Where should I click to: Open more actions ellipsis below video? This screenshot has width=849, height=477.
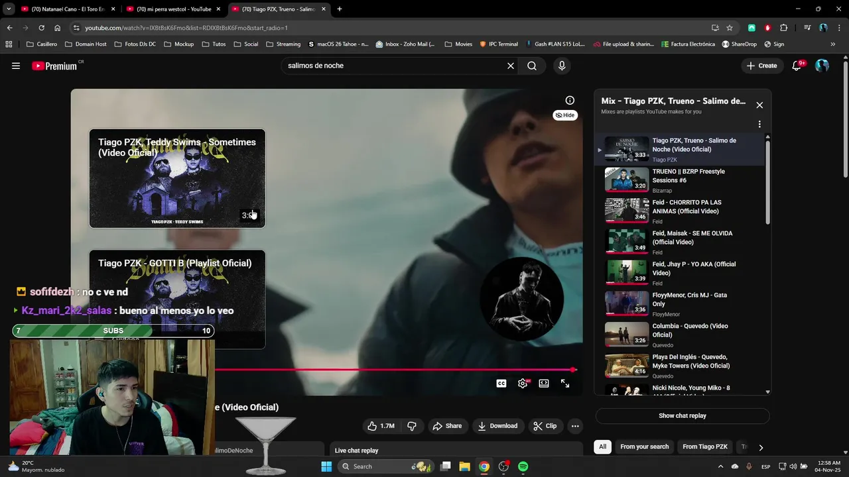575,426
